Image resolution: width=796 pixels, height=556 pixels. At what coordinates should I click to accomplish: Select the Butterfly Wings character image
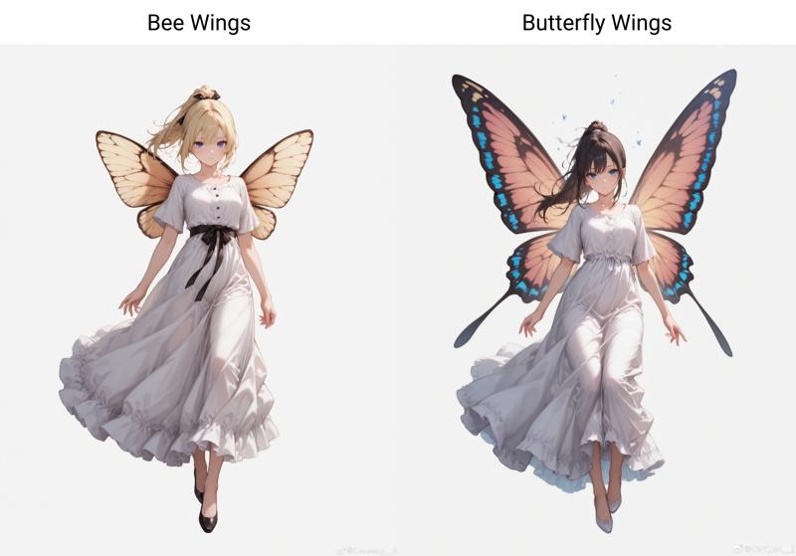pos(595,300)
